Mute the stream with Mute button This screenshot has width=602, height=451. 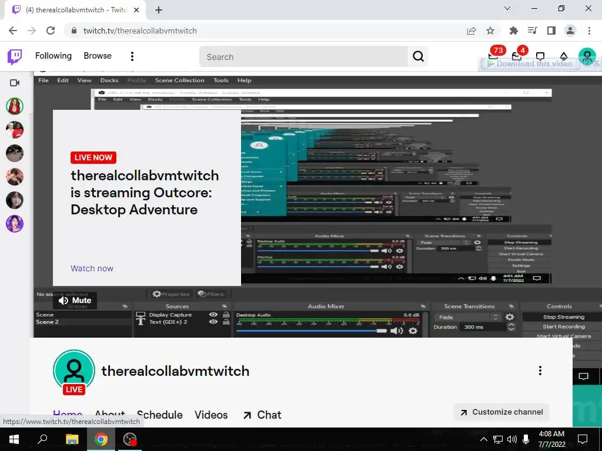tap(75, 300)
